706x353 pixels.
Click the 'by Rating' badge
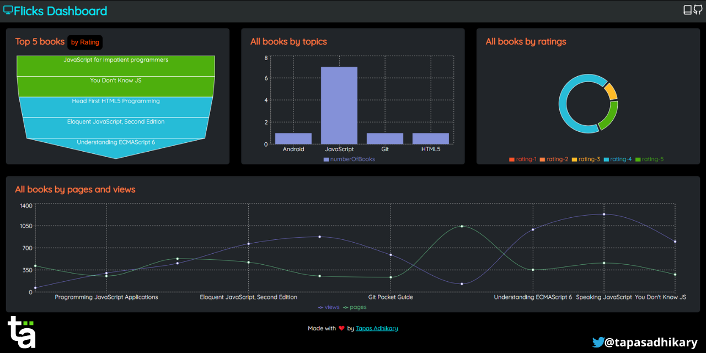[84, 42]
